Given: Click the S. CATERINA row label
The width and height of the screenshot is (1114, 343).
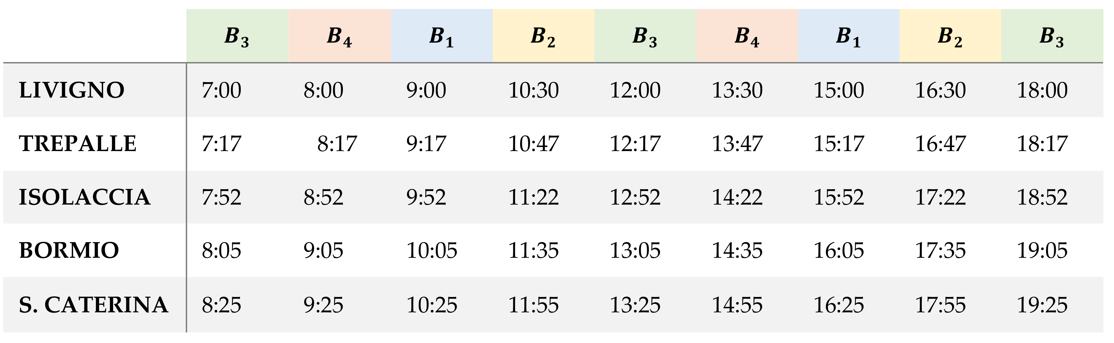Looking at the screenshot, I should [94, 305].
